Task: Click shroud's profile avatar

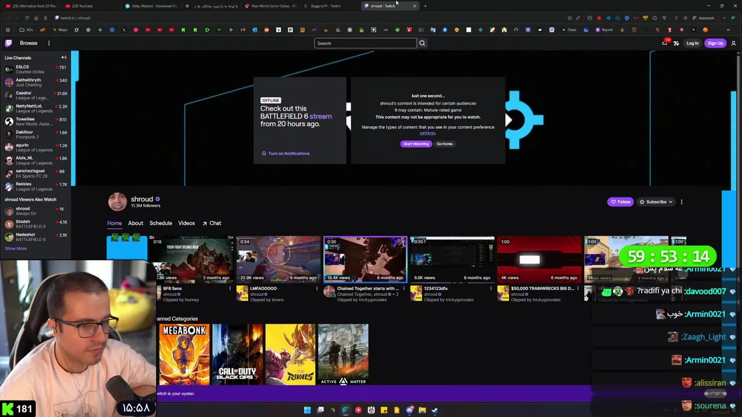Action: point(118,202)
